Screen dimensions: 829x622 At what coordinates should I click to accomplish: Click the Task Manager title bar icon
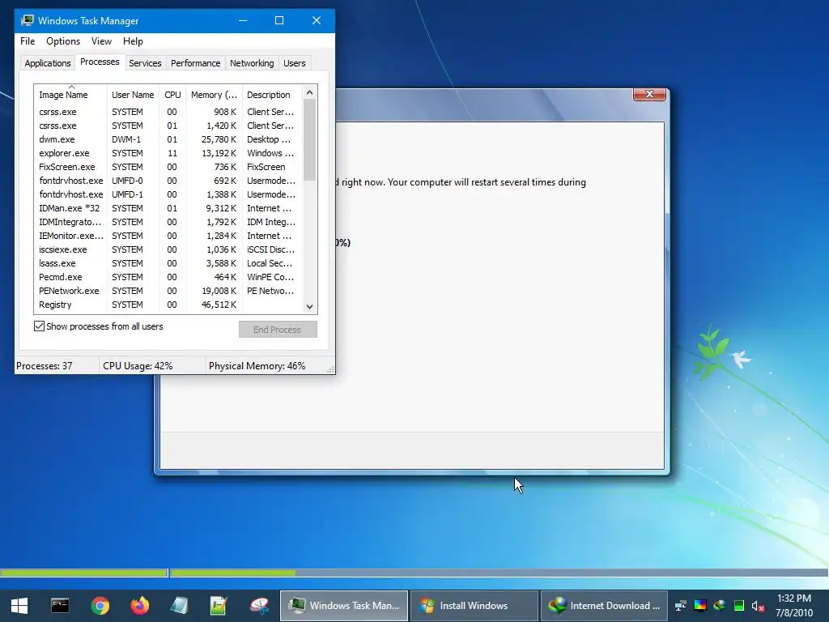[27, 20]
